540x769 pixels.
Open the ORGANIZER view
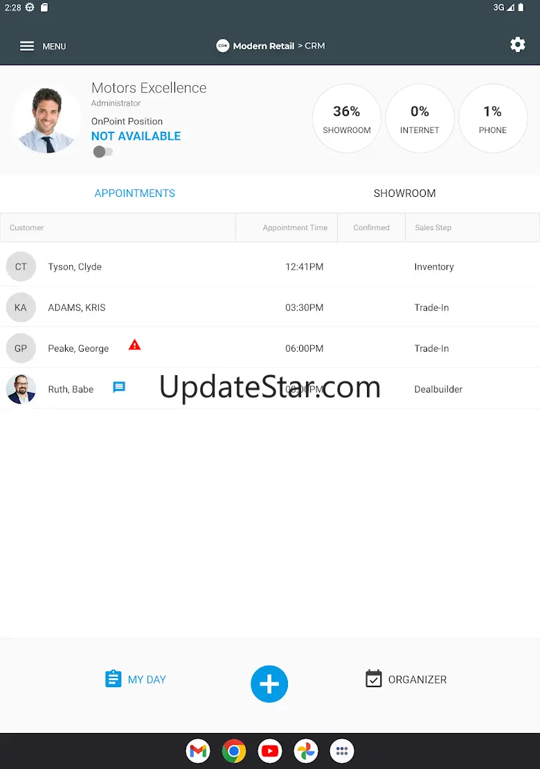[x=406, y=680]
